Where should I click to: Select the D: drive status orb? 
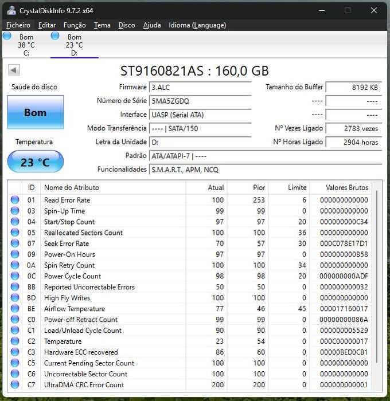55,36
